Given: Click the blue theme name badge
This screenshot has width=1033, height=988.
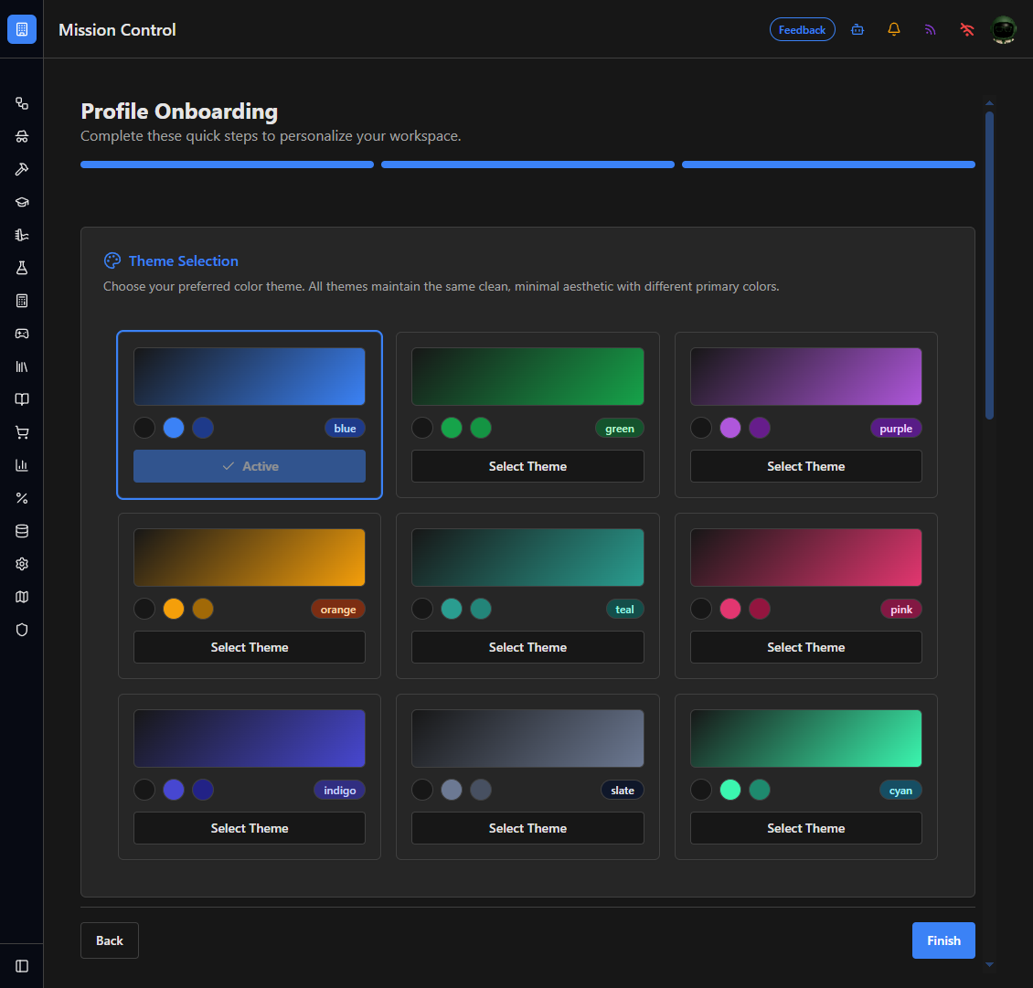Looking at the screenshot, I should point(345,428).
